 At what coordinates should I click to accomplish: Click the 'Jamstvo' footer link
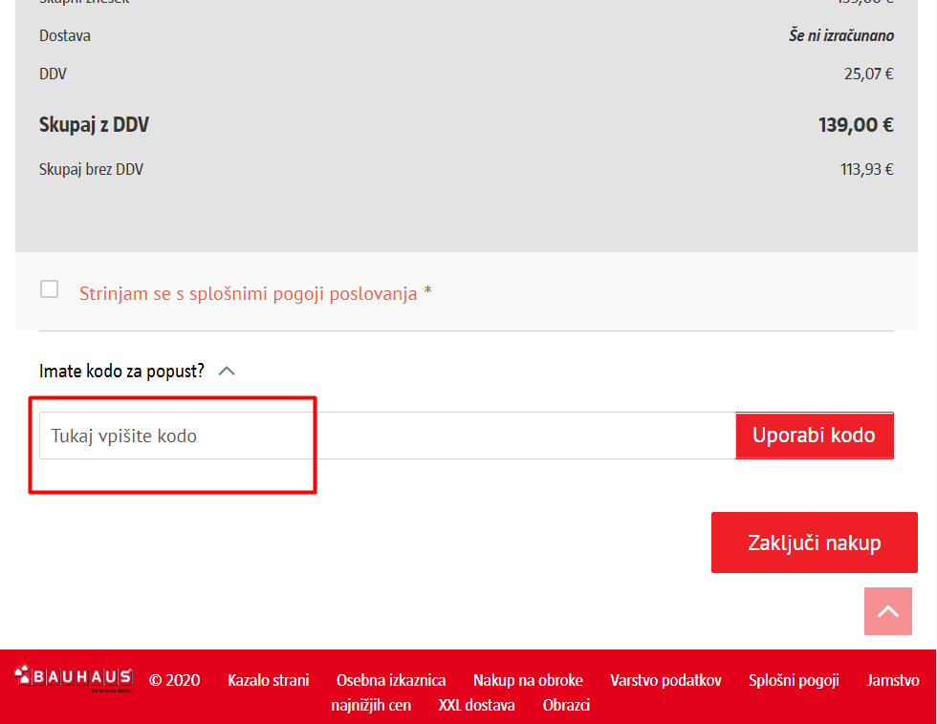892,680
